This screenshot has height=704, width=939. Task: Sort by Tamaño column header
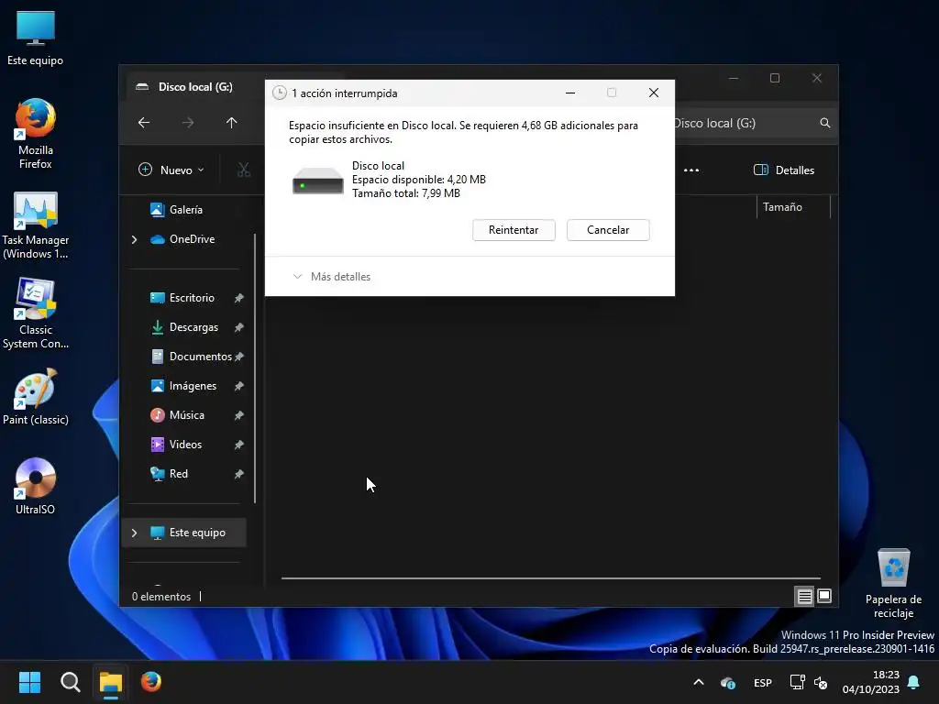pyautogui.click(x=793, y=207)
